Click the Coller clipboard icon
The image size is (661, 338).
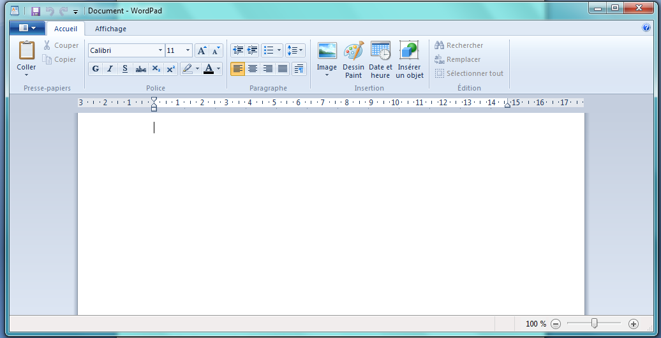27,50
